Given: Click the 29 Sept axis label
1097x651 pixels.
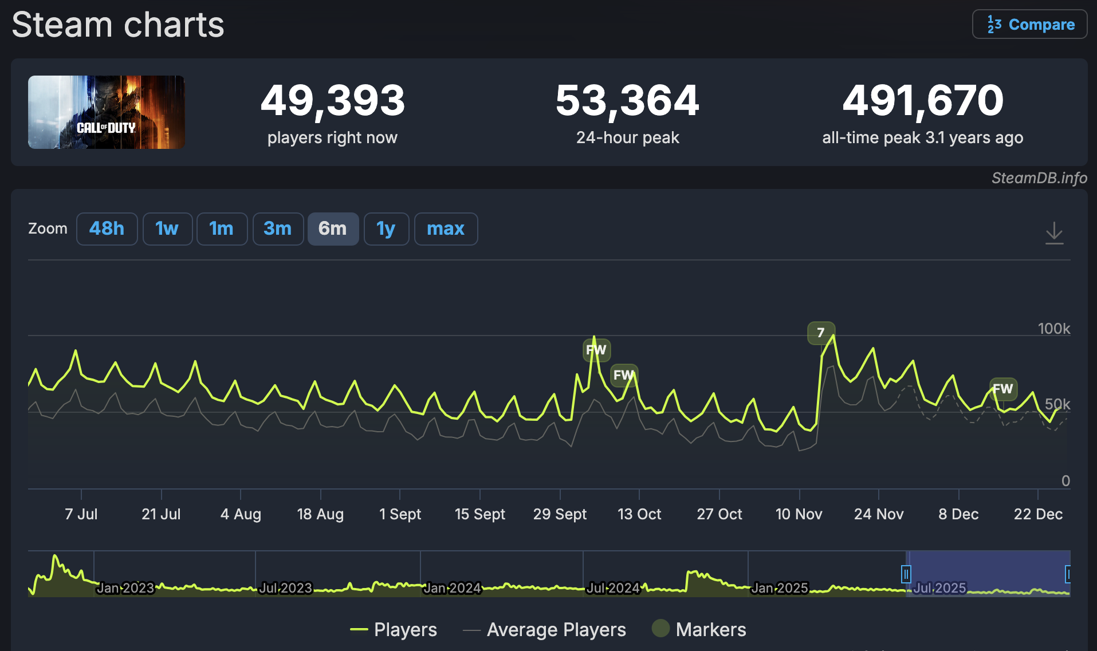Looking at the screenshot, I should [560, 514].
